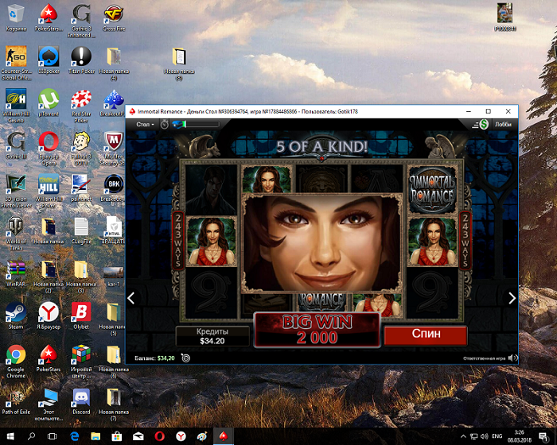Viewport: 557px width, 445px height.
Task: Open Cross Fire desktop shortcut
Action: 114,17
